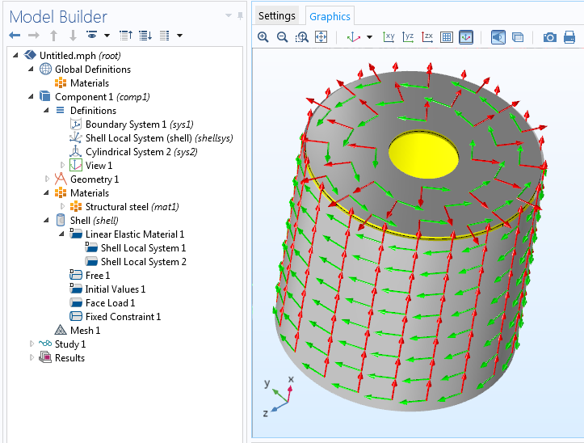The image size is (584, 443).
Task: Switch to the XY plane view
Action: coord(389,37)
